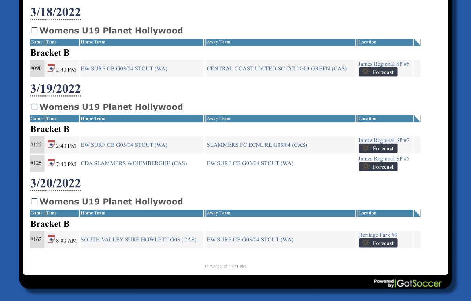
Task: Click Location column header under 3/20/2022
Action: tap(385, 213)
